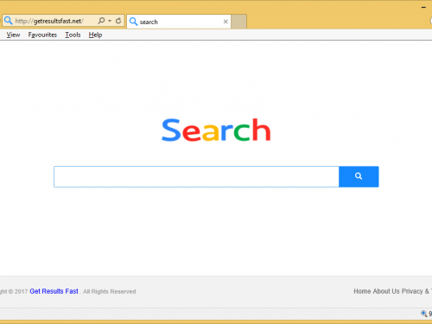Open the View menu
The height and width of the screenshot is (324, 432).
pos(13,35)
